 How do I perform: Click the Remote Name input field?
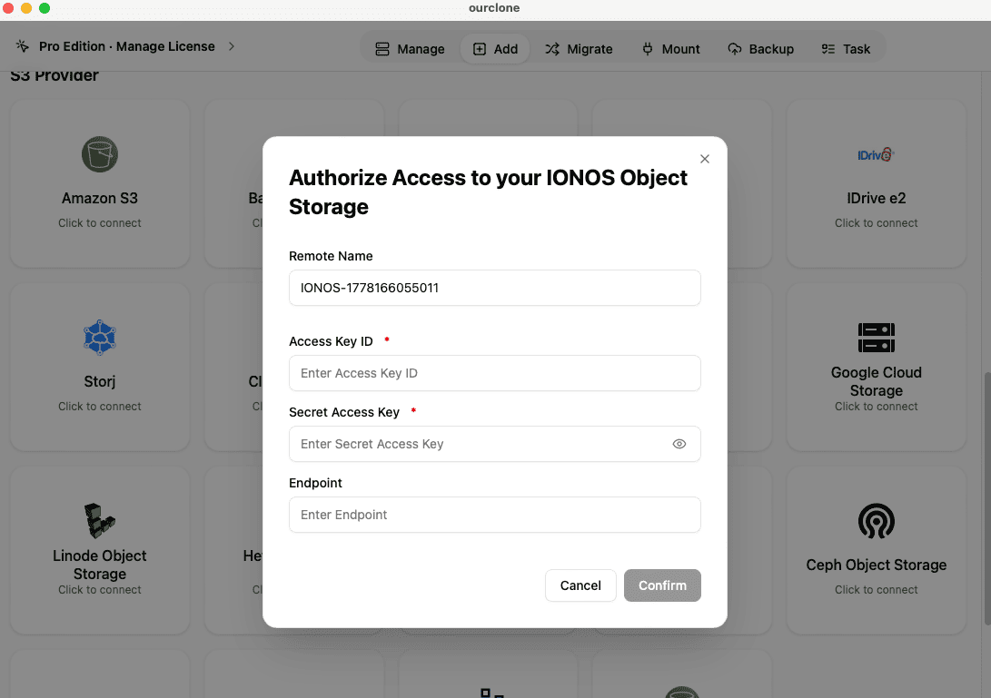coord(494,288)
